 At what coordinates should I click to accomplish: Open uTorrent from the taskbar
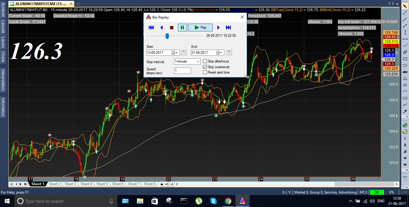coord(199,201)
